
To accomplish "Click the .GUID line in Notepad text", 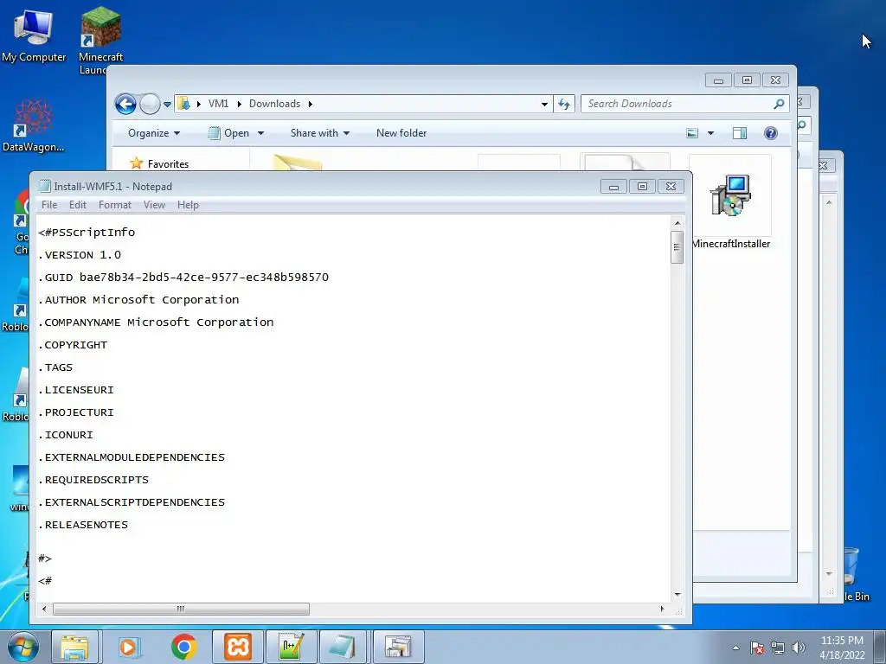I will click(183, 278).
